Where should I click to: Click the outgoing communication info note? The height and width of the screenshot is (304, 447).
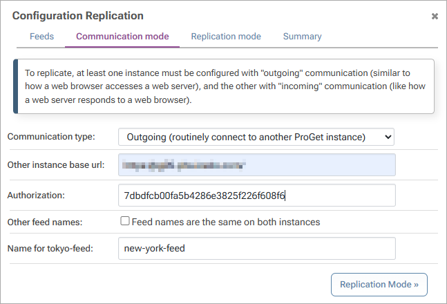pos(224,86)
